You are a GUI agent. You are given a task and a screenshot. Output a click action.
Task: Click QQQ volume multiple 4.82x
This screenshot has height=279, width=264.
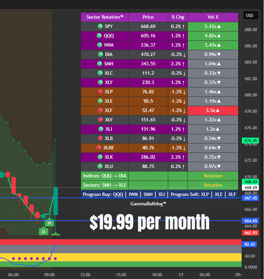pyautogui.click(x=213, y=36)
